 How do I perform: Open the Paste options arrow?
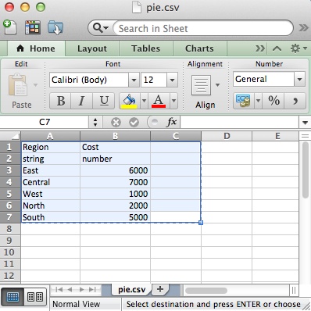tap(35, 84)
